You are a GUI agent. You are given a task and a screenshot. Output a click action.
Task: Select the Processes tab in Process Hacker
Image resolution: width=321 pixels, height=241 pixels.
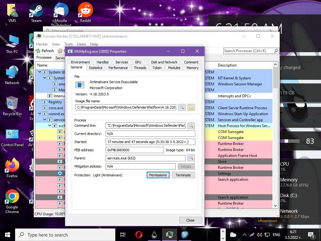click(44, 58)
